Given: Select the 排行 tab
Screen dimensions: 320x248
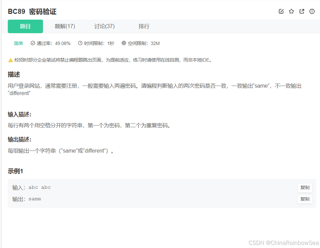Looking at the screenshot, I should pos(144,26).
